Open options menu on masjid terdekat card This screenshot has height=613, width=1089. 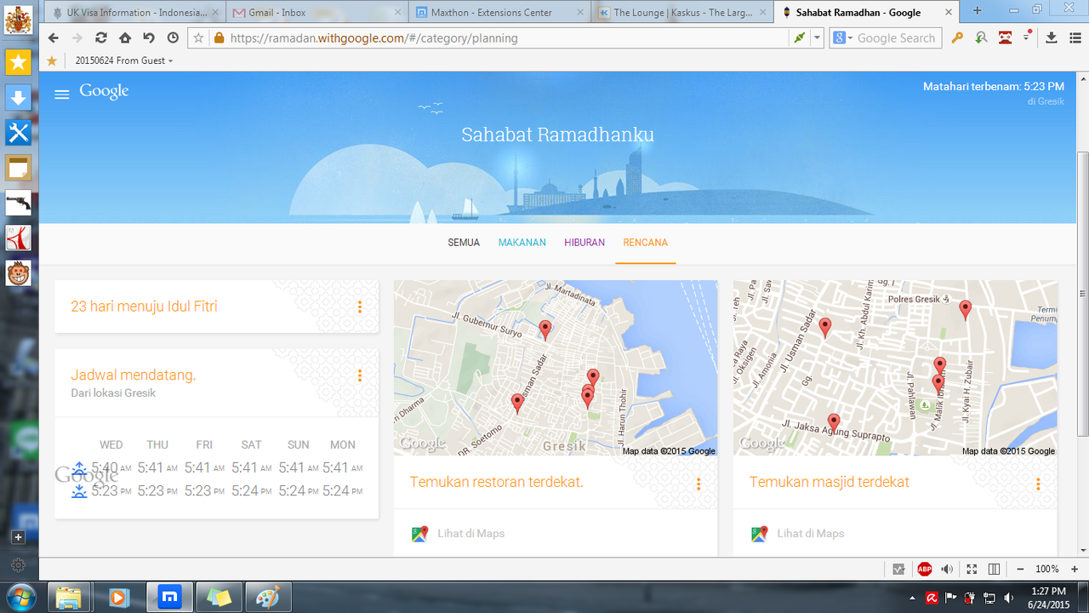point(1038,484)
